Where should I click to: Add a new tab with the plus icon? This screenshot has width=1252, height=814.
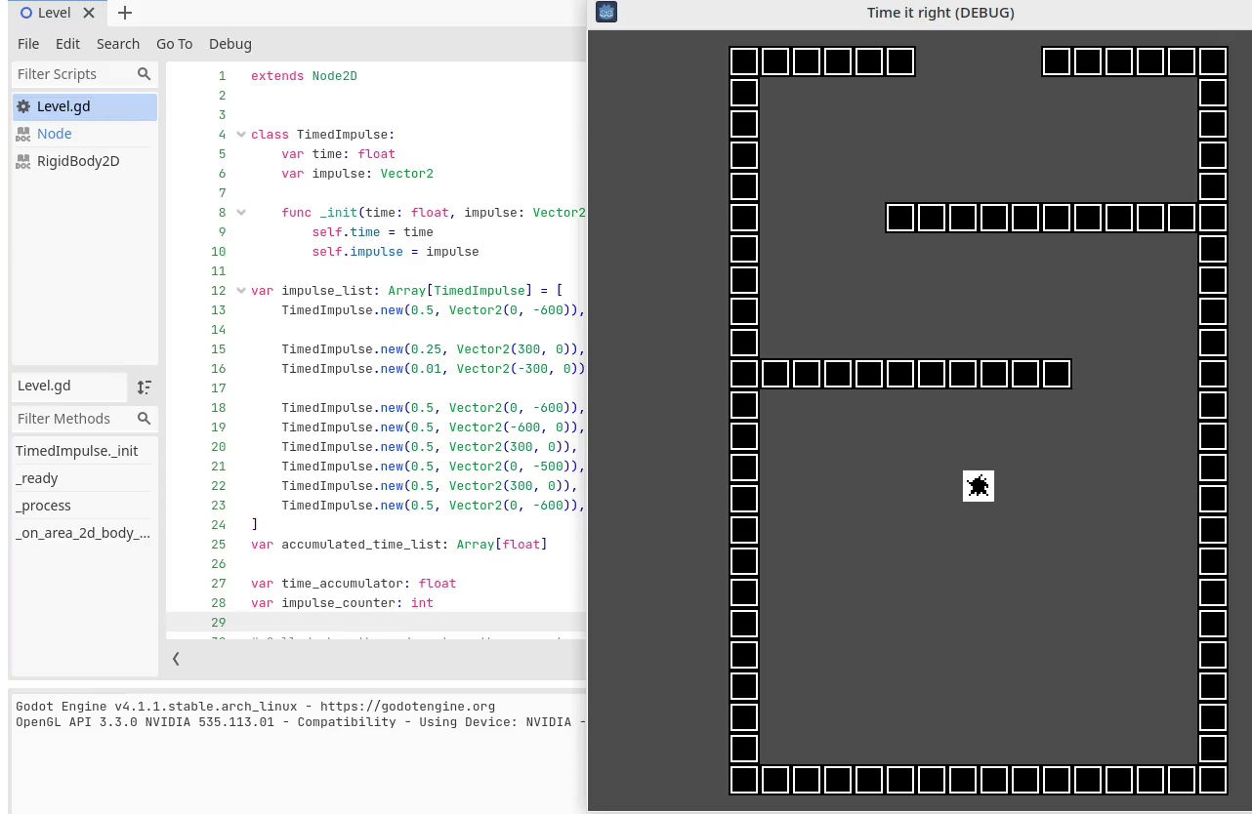coord(124,14)
